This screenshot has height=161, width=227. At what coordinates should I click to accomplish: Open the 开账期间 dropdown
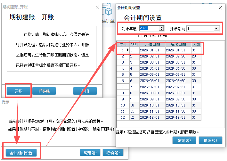click(x=216, y=29)
